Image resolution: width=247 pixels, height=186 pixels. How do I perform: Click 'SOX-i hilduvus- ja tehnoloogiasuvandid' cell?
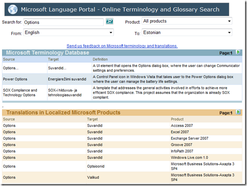(70, 93)
